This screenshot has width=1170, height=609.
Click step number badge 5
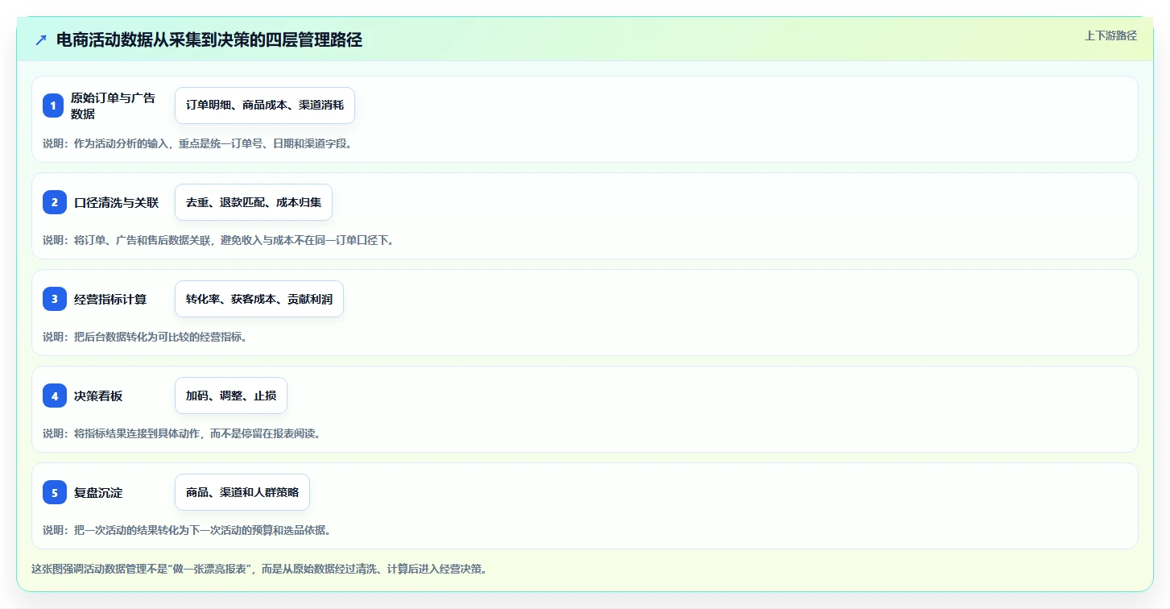coord(55,492)
